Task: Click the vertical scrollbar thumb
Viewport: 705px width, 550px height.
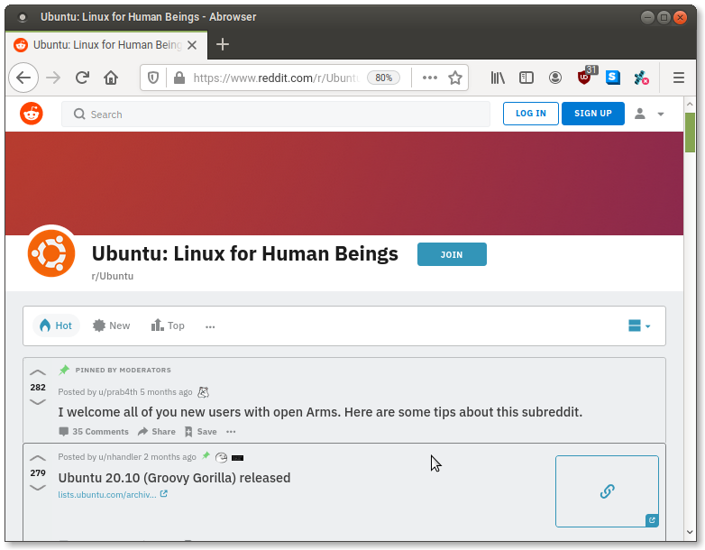Action: point(690,133)
